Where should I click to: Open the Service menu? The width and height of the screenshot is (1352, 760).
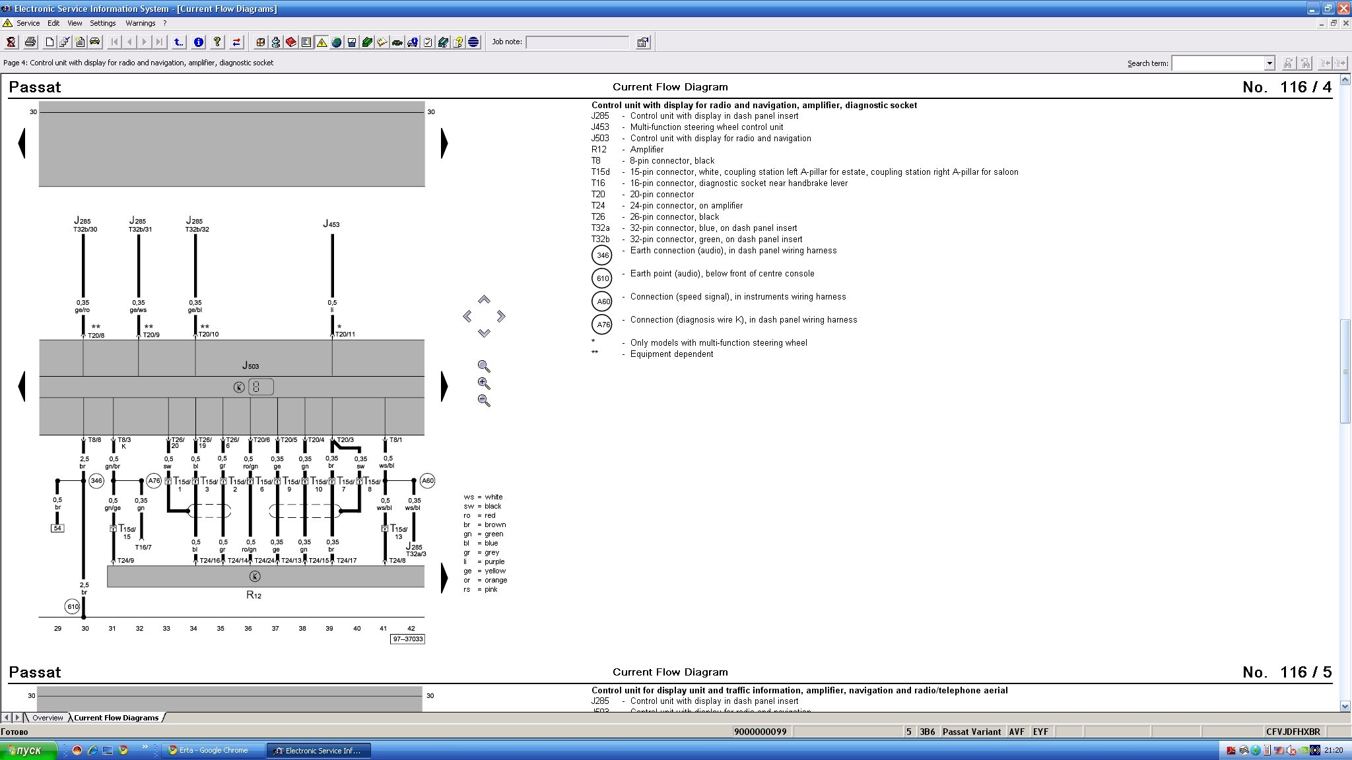pos(28,23)
